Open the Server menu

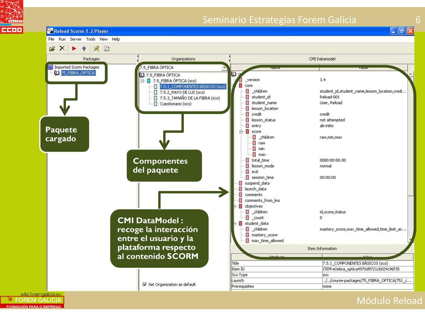[76, 39]
